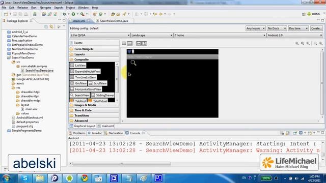
Task: Open the Window menu
Action: click(83, 8)
